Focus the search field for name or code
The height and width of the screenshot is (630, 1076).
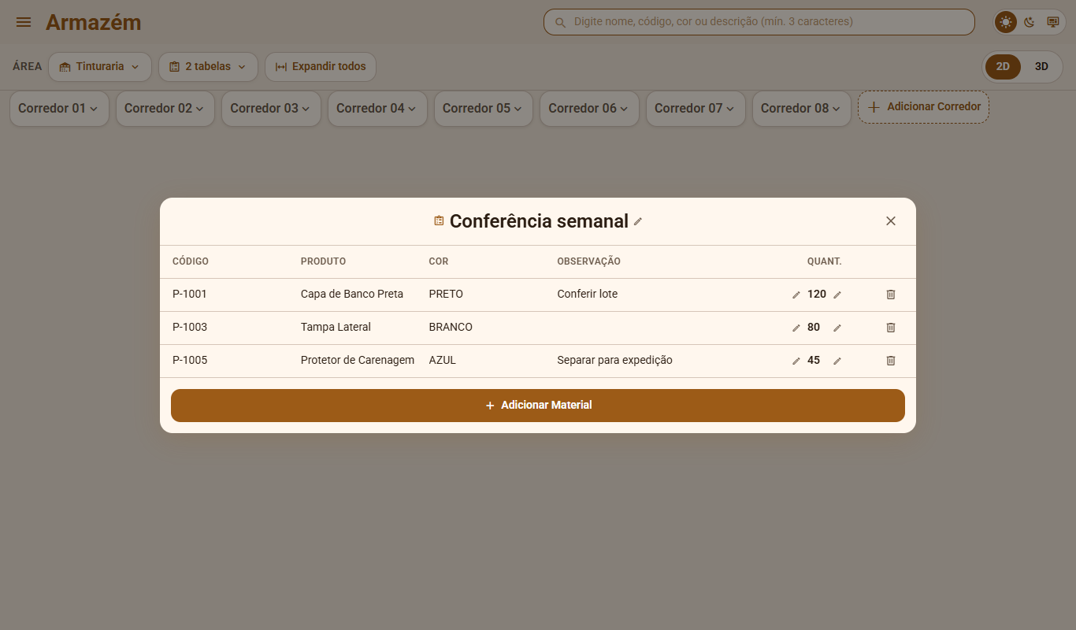coord(759,22)
